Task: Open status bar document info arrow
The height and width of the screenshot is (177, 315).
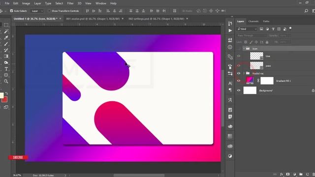Action: click(65, 176)
